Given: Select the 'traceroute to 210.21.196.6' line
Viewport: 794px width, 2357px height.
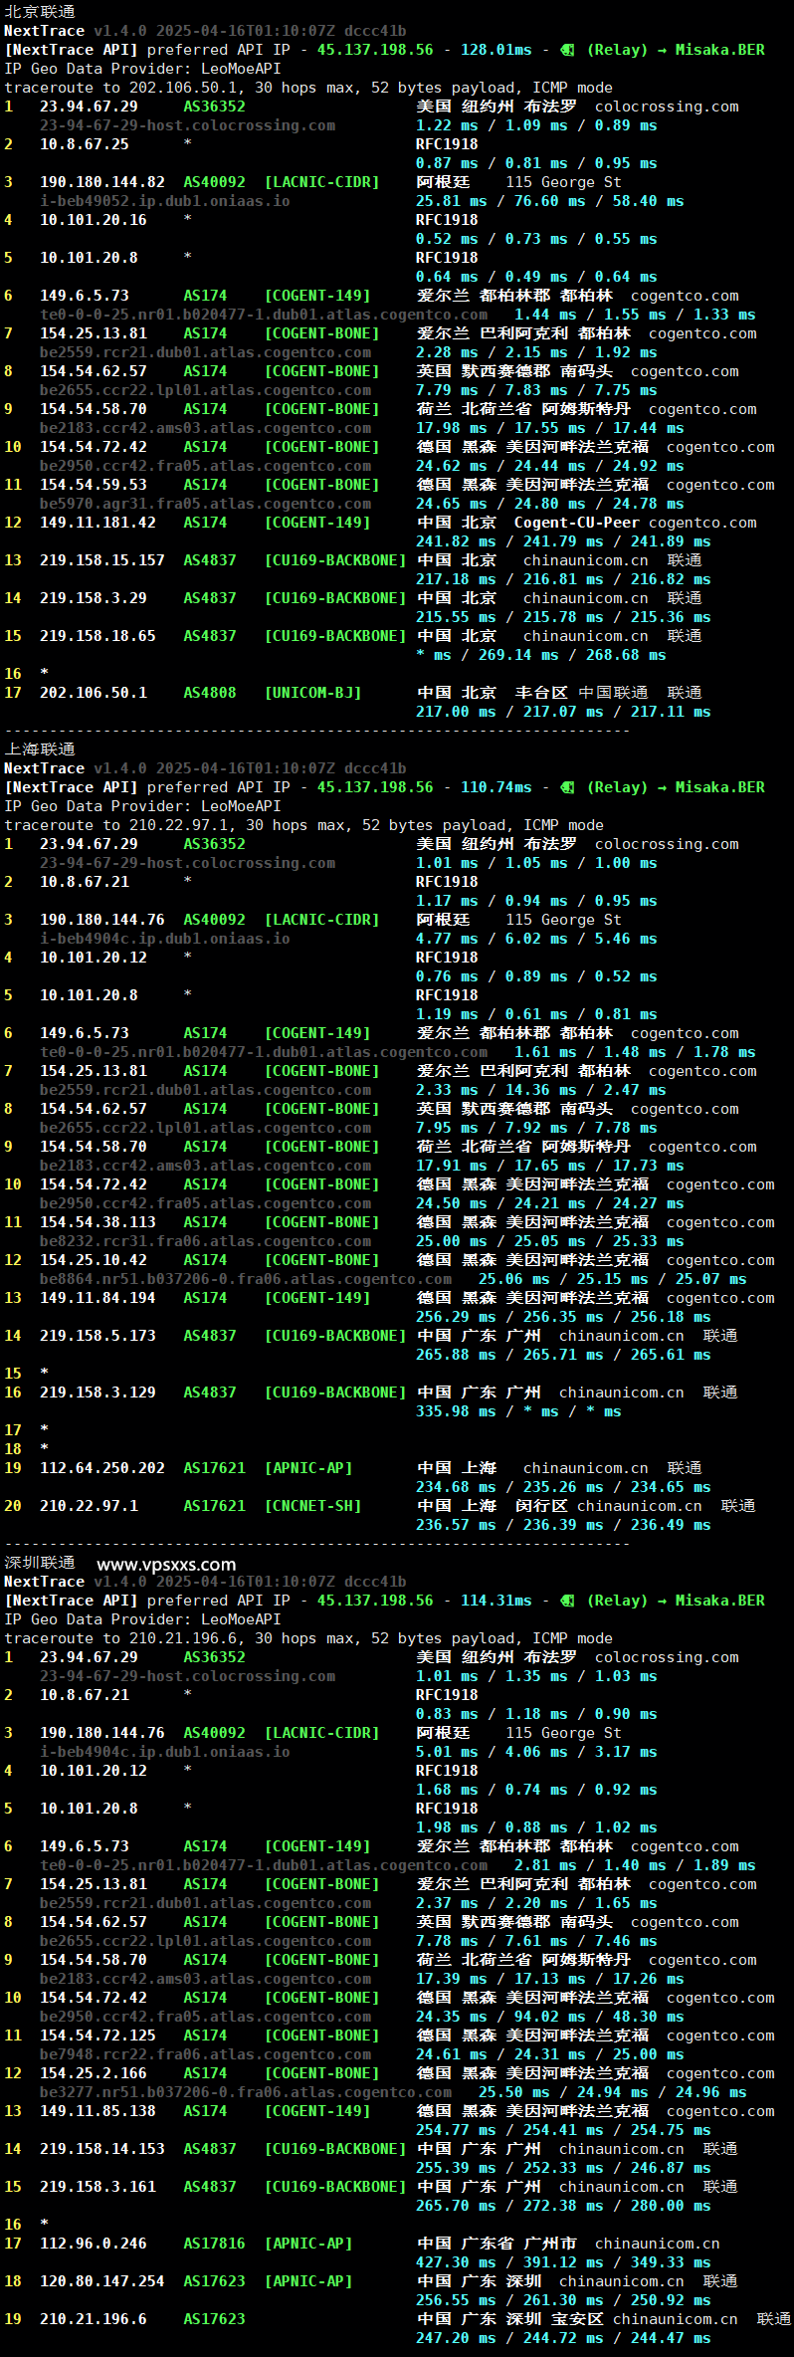Looking at the screenshot, I should point(308,1638).
